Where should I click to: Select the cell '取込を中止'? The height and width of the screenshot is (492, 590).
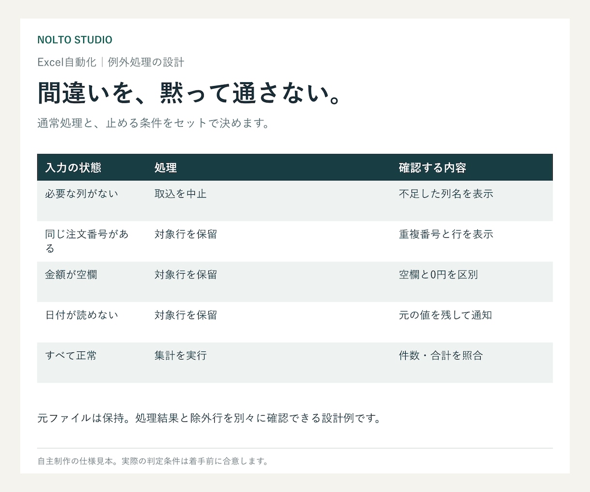click(x=180, y=194)
